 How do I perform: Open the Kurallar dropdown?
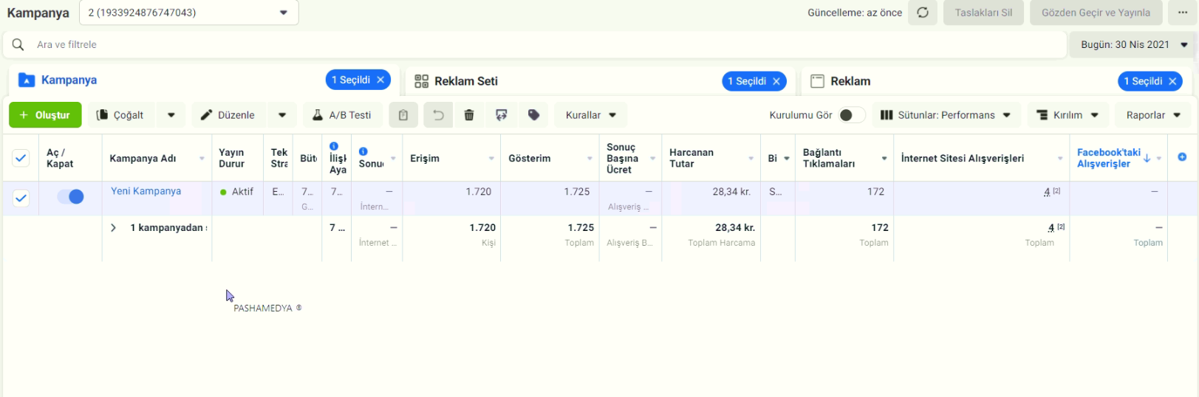(591, 115)
